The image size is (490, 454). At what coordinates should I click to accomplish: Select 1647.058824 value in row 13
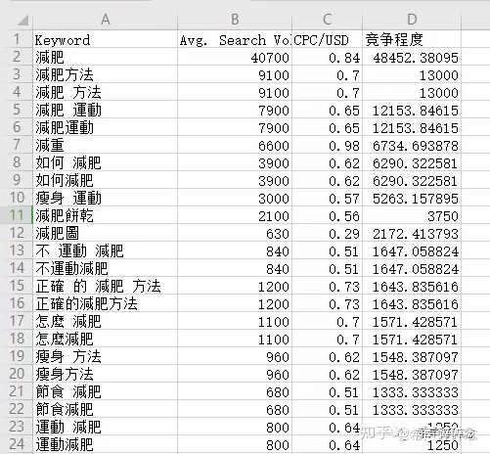click(x=412, y=250)
